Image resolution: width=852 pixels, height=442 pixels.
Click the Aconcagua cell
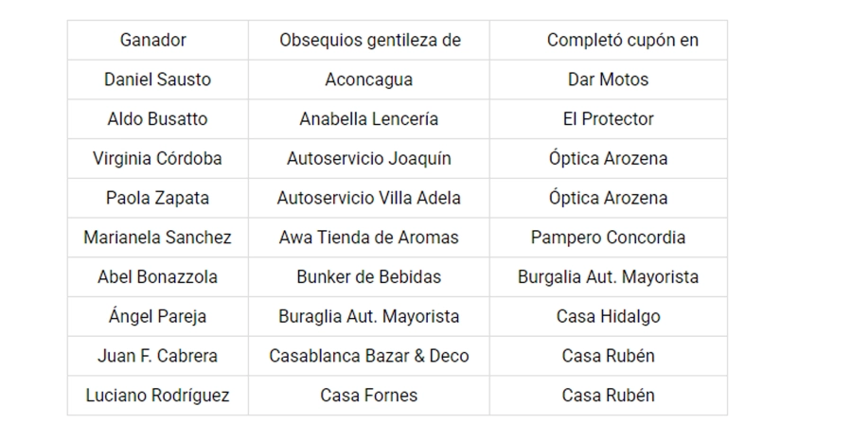coord(368,80)
